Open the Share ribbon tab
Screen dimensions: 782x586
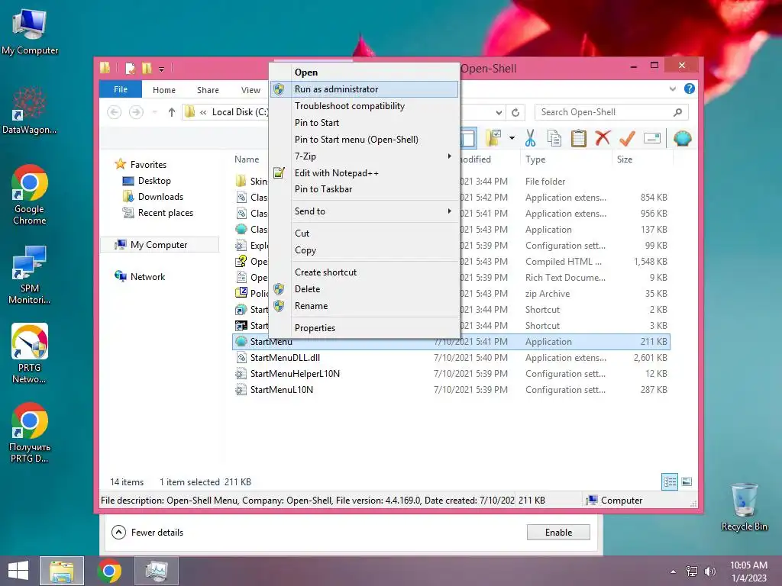click(208, 90)
